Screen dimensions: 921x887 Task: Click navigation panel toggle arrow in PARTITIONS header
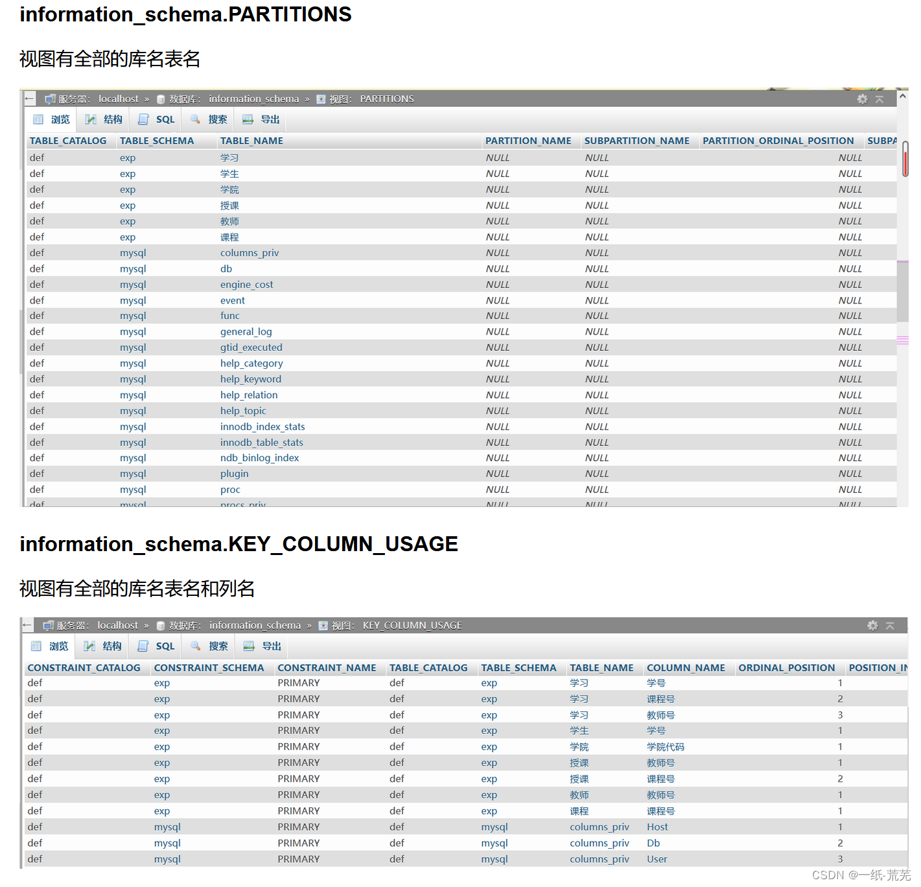[29, 99]
